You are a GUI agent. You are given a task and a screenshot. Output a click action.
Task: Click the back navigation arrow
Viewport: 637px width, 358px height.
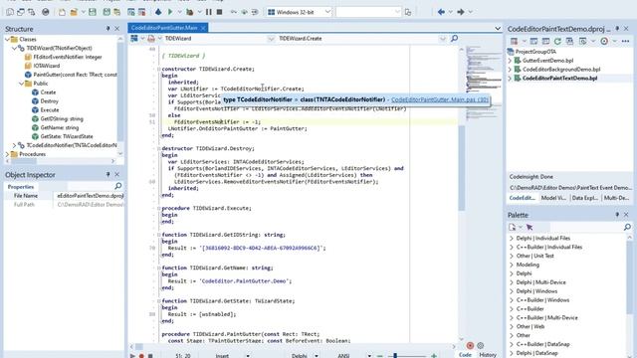click(441, 12)
